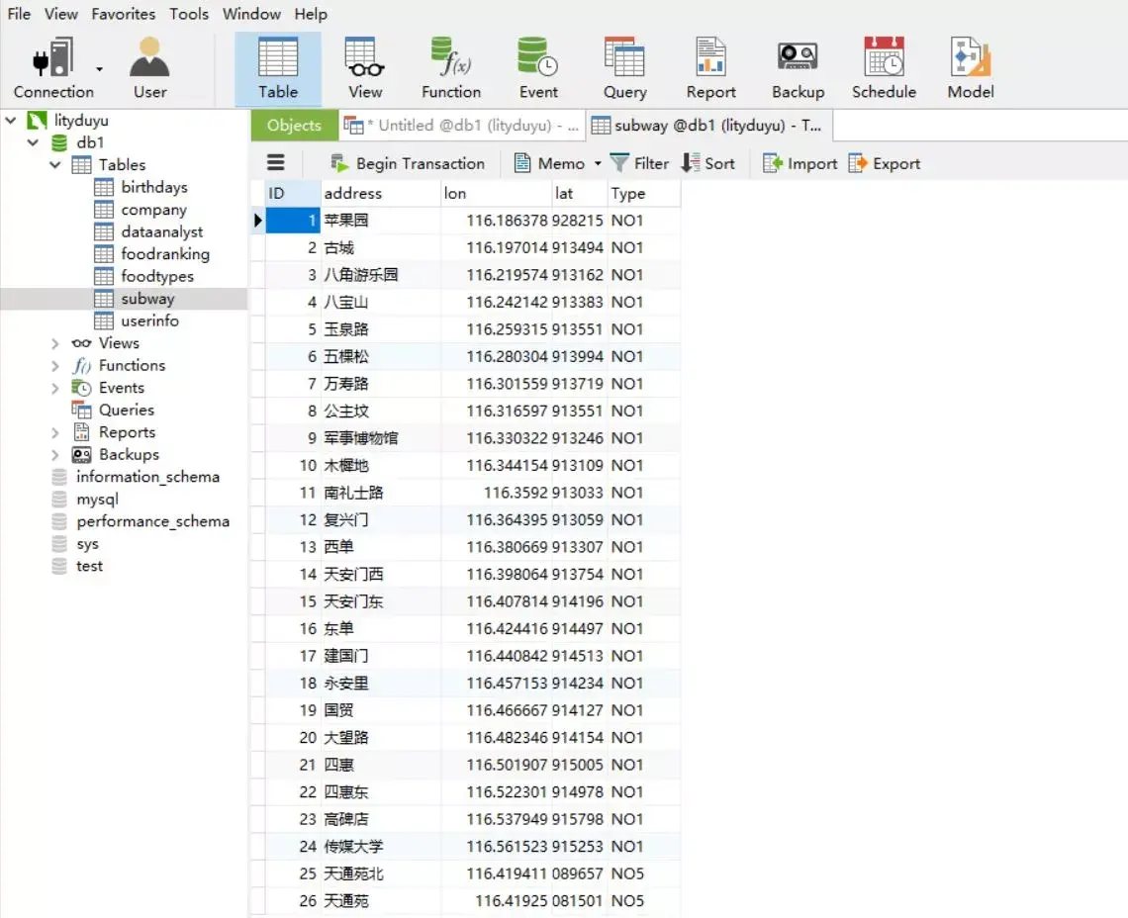Open the Memo dropdown arrow
Screen dimensions: 1128x918
point(597,164)
